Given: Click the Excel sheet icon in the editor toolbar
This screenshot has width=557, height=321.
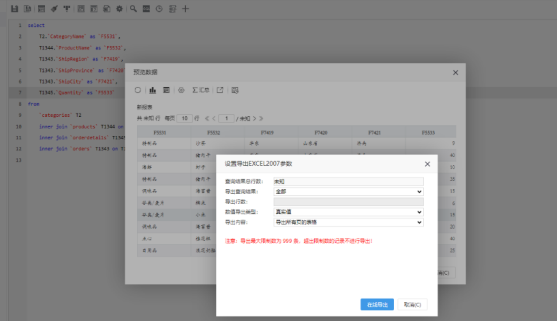Looking at the screenshot, I should (106, 9).
